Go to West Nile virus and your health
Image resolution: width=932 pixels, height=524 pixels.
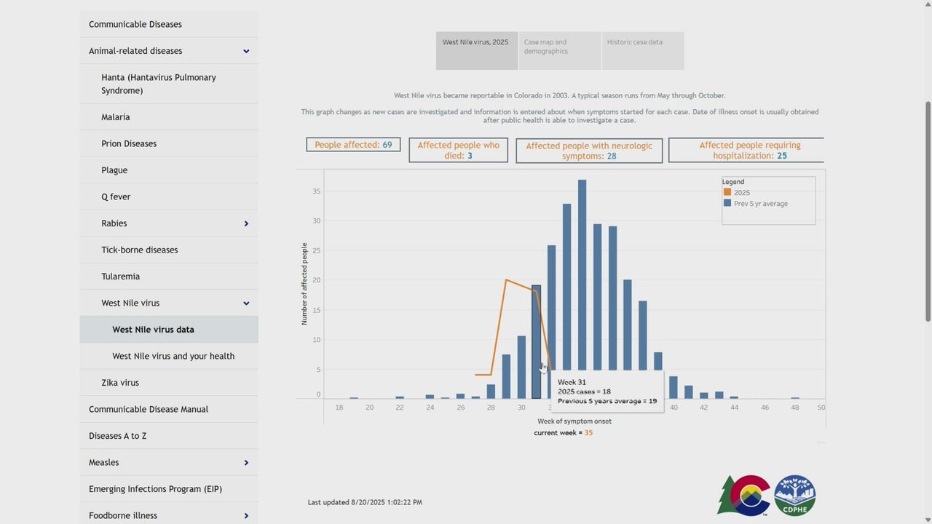(173, 356)
